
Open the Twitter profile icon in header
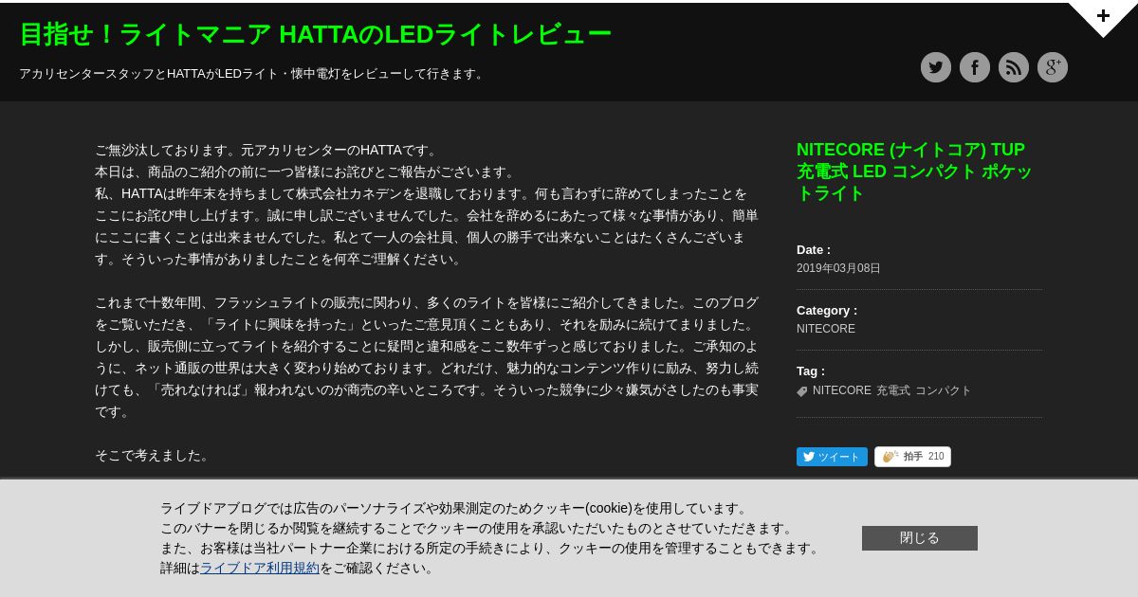pos(935,67)
